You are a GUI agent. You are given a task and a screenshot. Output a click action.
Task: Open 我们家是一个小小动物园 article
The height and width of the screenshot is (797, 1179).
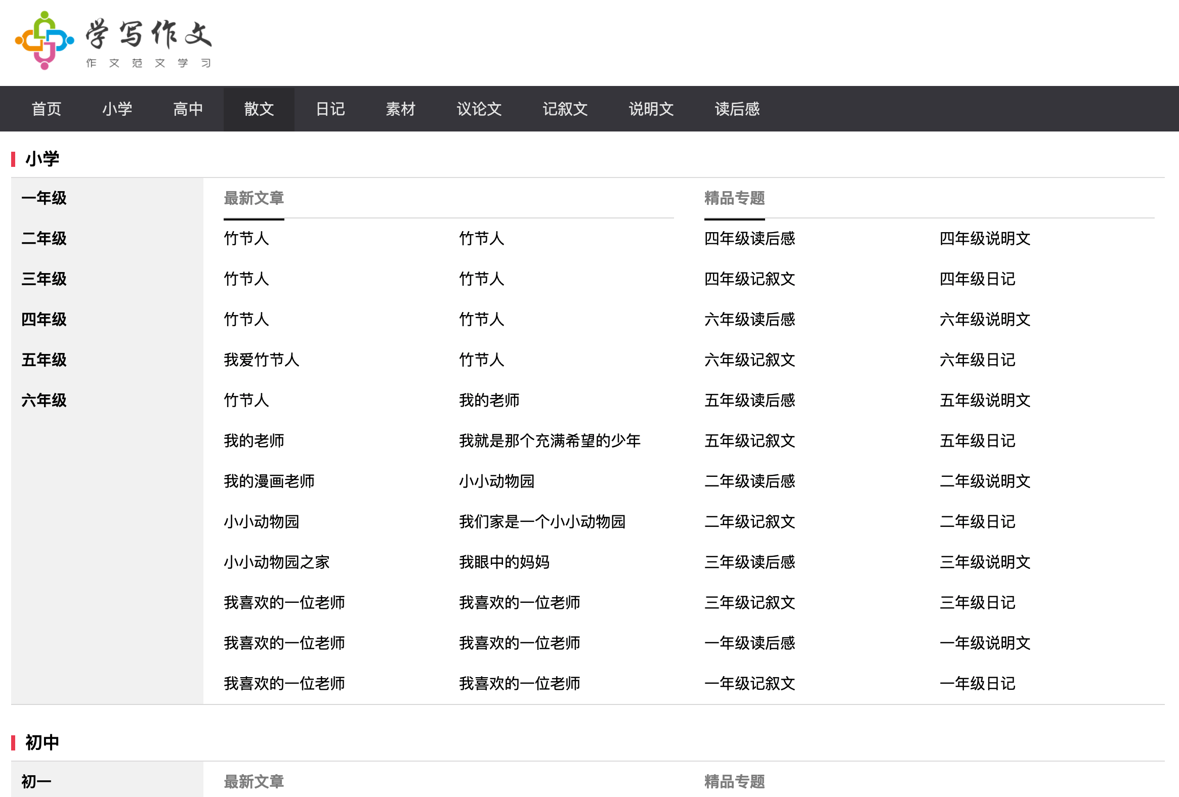coord(542,522)
